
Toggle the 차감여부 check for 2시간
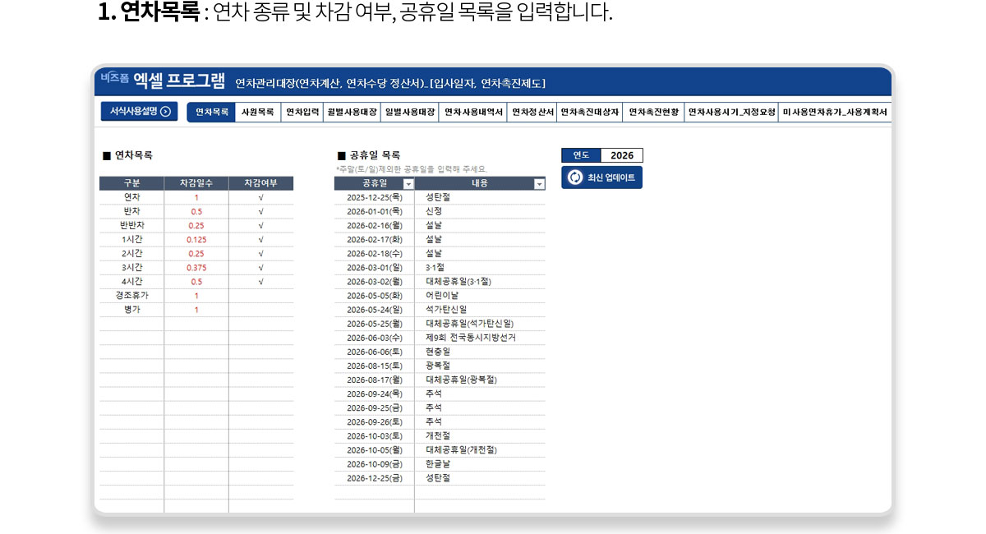(x=260, y=254)
